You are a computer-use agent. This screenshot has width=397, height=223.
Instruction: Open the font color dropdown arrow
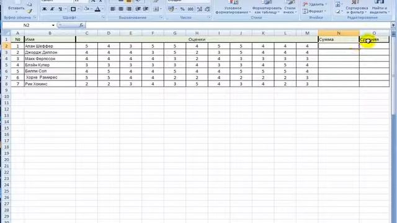point(102,9)
